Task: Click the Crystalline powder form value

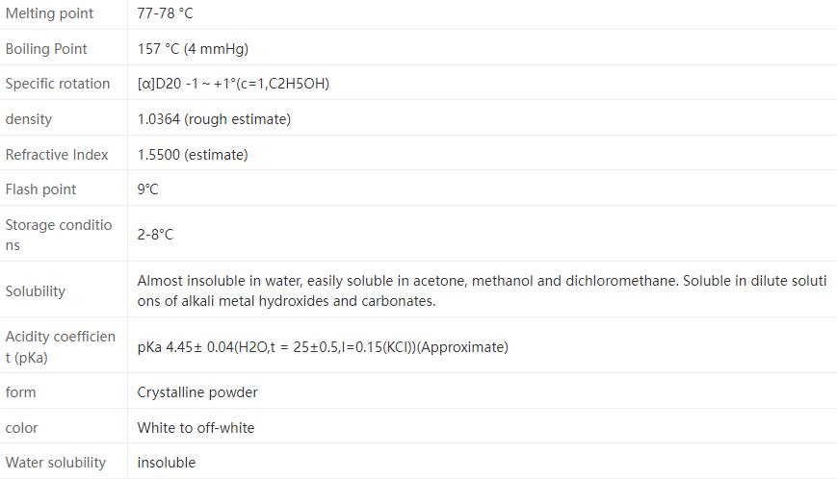Action: tap(197, 392)
